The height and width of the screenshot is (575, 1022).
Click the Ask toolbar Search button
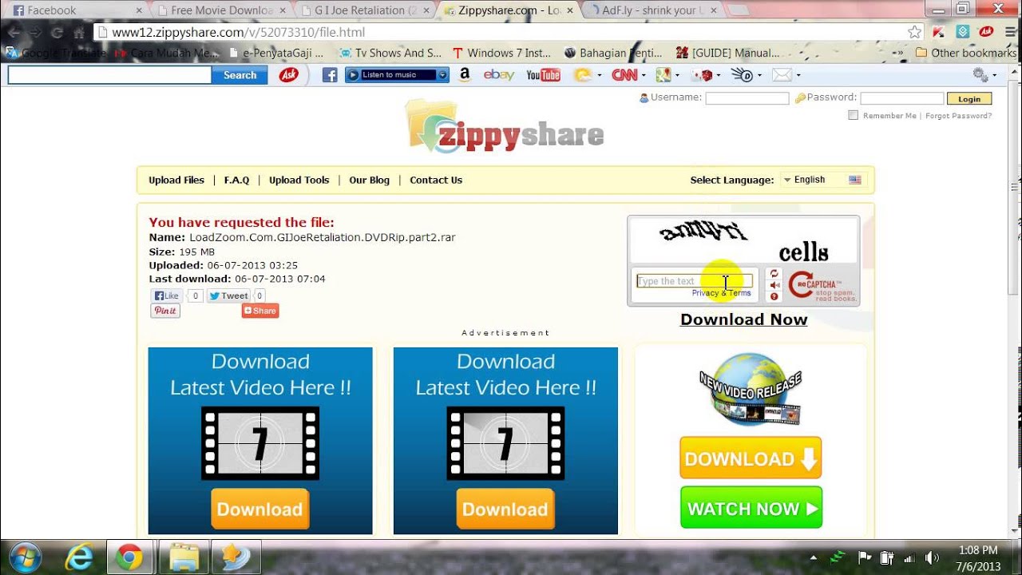(240, 75)
